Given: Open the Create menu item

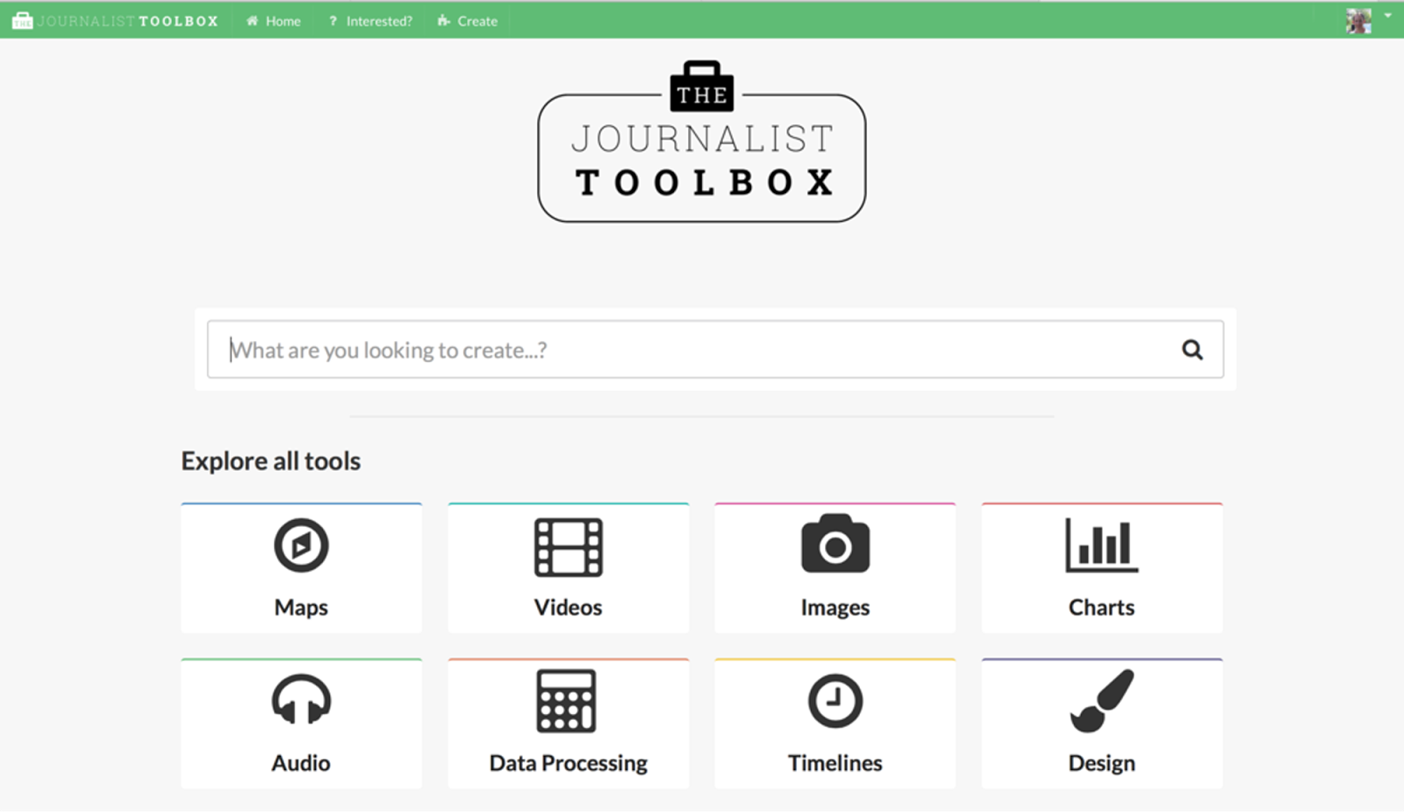Looking at the screenshot, I should [x=467, y=20].
